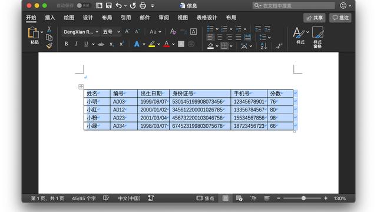
Task: Select the Format Painter brush
Action: point(49,45)
